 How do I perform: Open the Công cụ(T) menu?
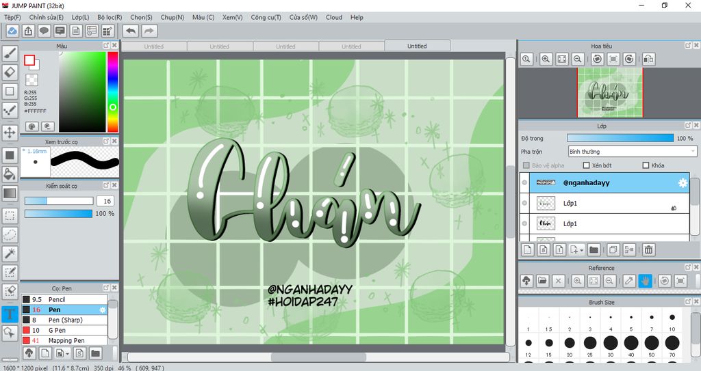pyautogui.click(x=266, y=17)
